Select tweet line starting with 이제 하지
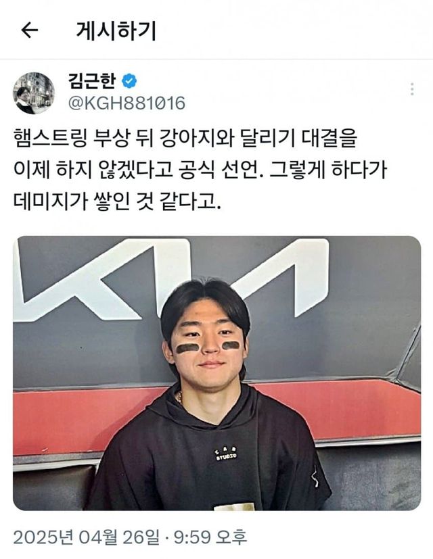Image resolution: width=433 pixels, height=559 pixels. click(x=200, y=170)
